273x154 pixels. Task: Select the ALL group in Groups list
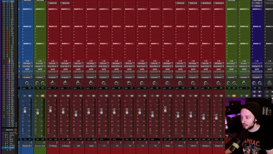pos(12,133)
